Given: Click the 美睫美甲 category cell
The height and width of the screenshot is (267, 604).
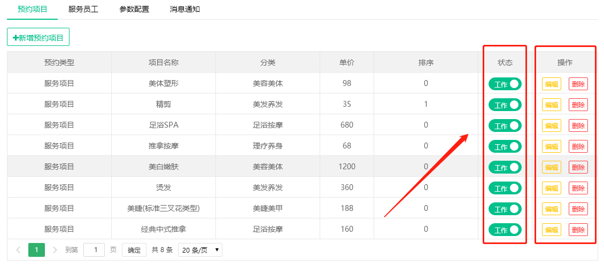Looking at the screenshot, I should pos(268,208).
